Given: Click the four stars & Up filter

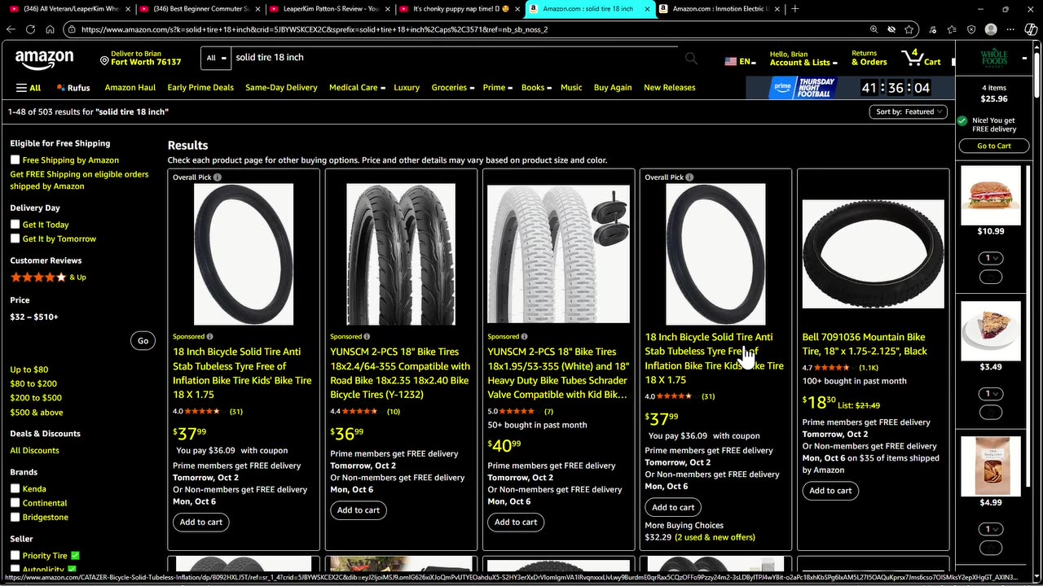Looking at the screenshot, I should [x=48, y=278].
